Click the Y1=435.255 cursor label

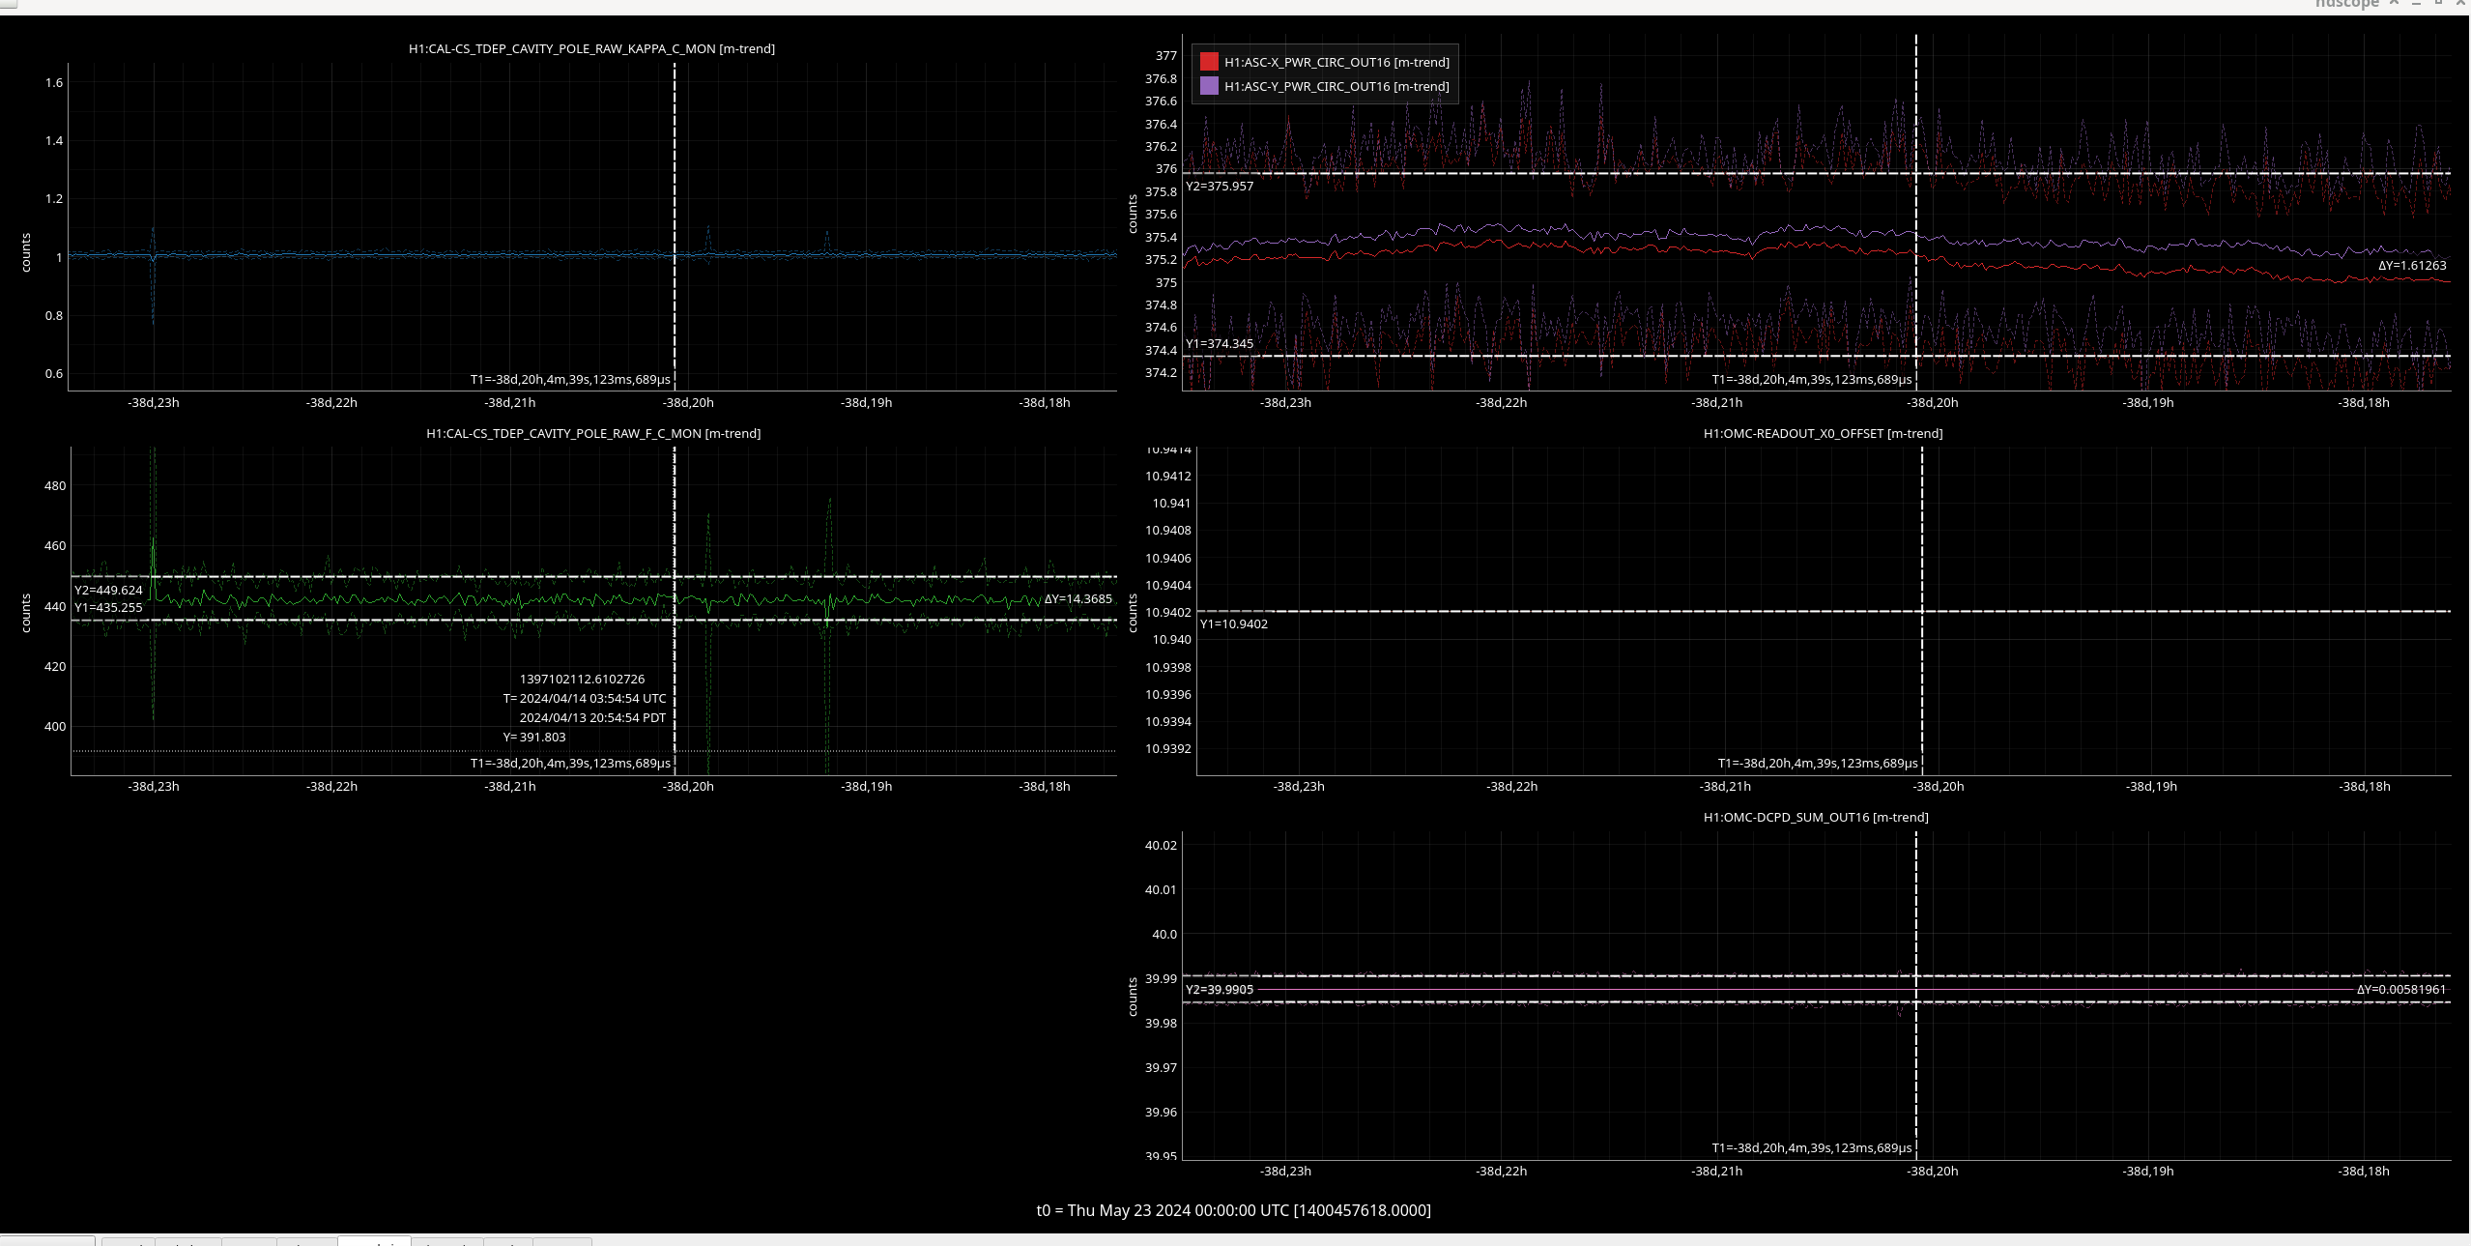tap(108, 607)
